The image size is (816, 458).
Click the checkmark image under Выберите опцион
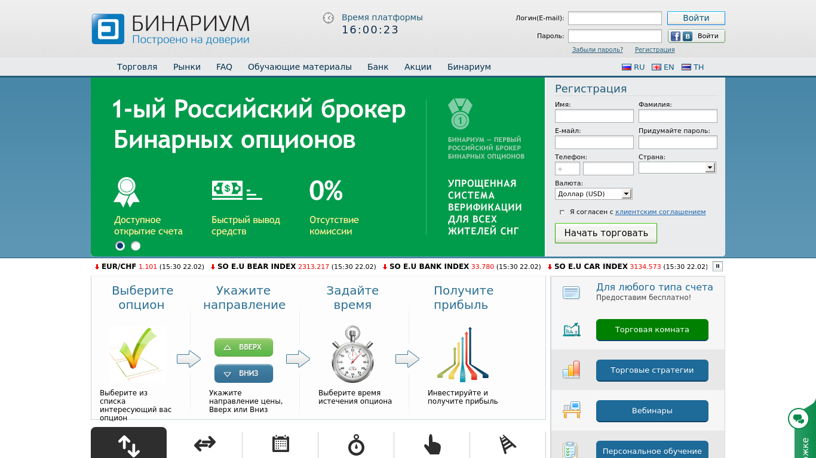point(139,353)
